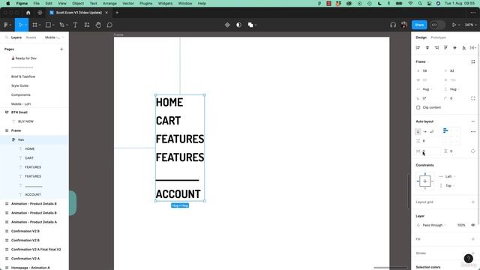The height and width of the screenshot is (270, 480).
Task: Open the Mobile page selector dropdown
Action: point(54,37)
